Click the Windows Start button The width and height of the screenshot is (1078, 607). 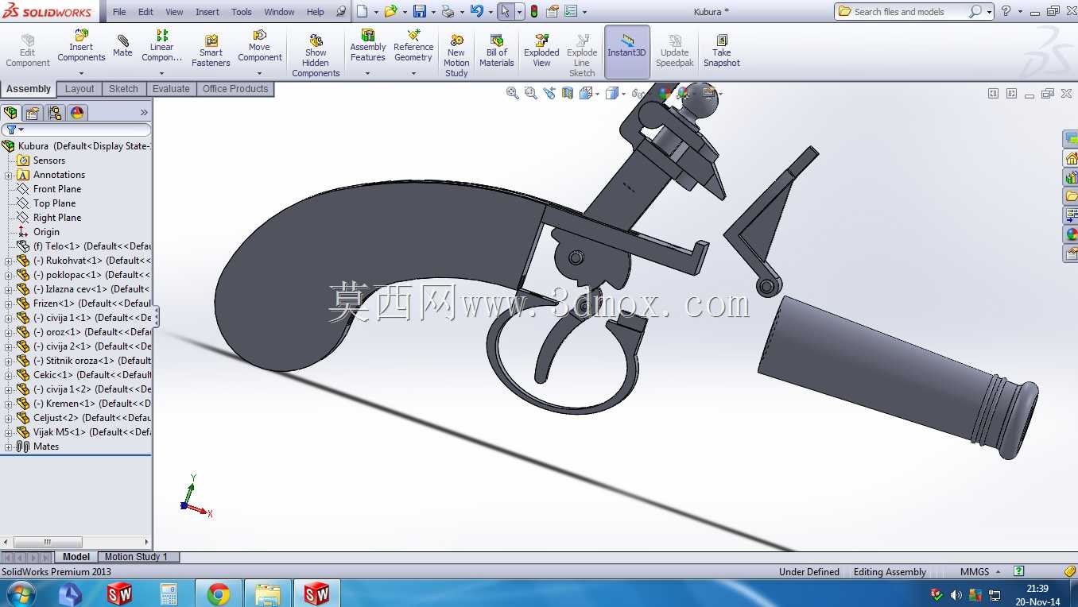[x=20, y=593]
